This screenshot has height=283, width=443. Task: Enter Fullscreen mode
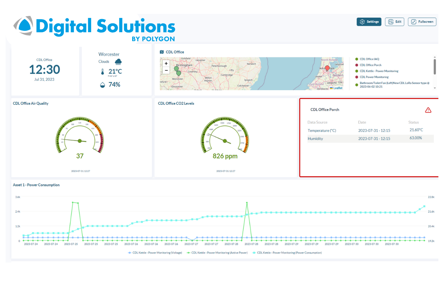(x=422, y=22)
